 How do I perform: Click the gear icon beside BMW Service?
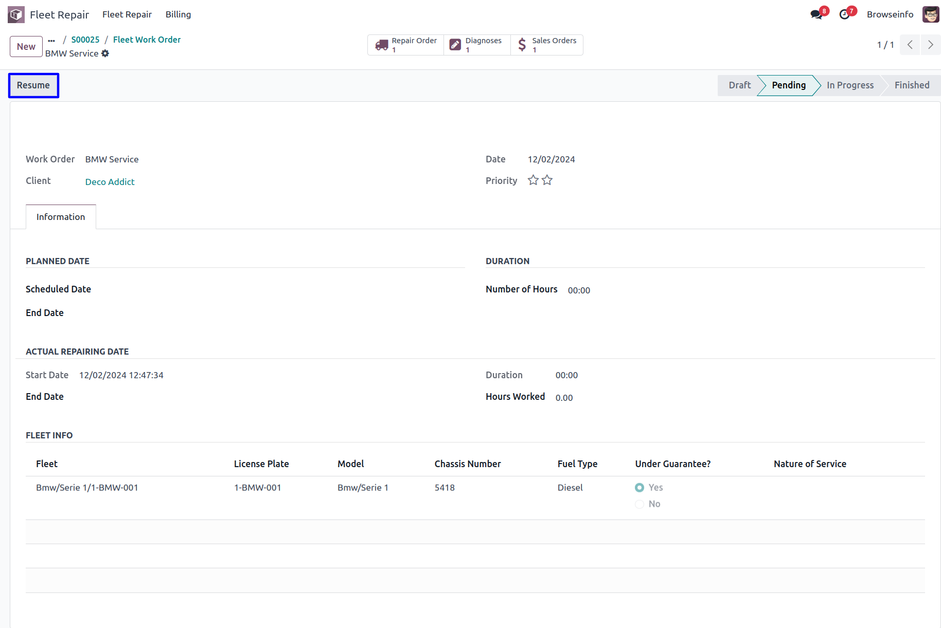click(105, 53)
